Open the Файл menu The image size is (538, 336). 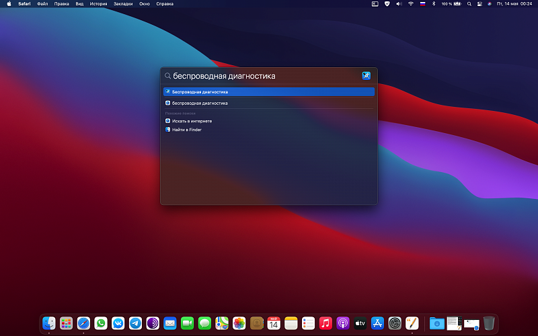tap(43, 4)
